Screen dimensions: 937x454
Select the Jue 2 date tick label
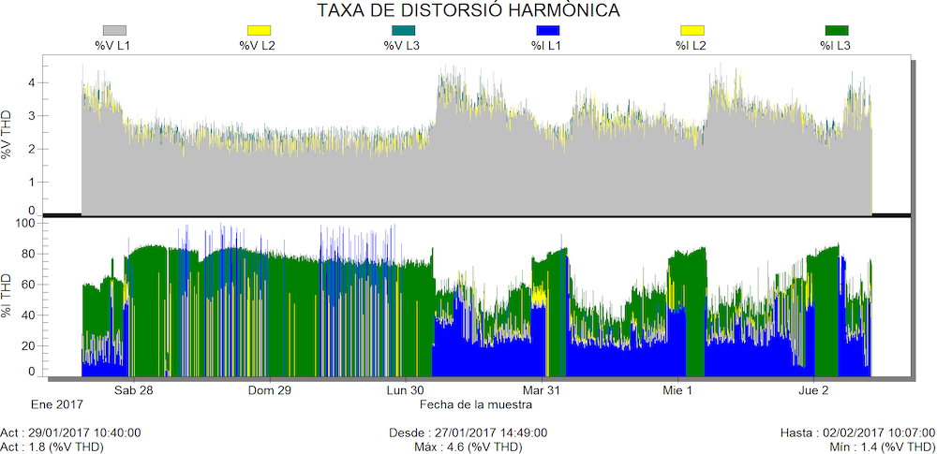(x=813, y=390)
